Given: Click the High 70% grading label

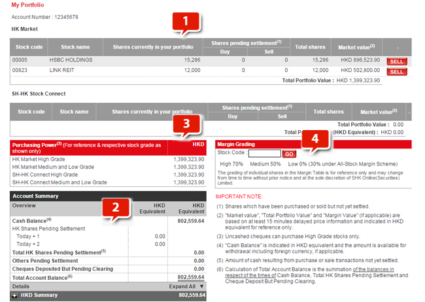Looking at the screenshot, I should [x=231, y=164].
